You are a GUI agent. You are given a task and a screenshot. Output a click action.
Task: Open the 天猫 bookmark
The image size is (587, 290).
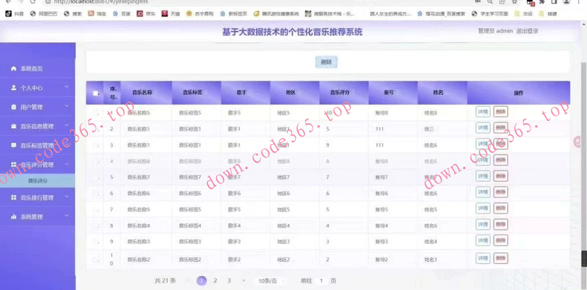171,14
